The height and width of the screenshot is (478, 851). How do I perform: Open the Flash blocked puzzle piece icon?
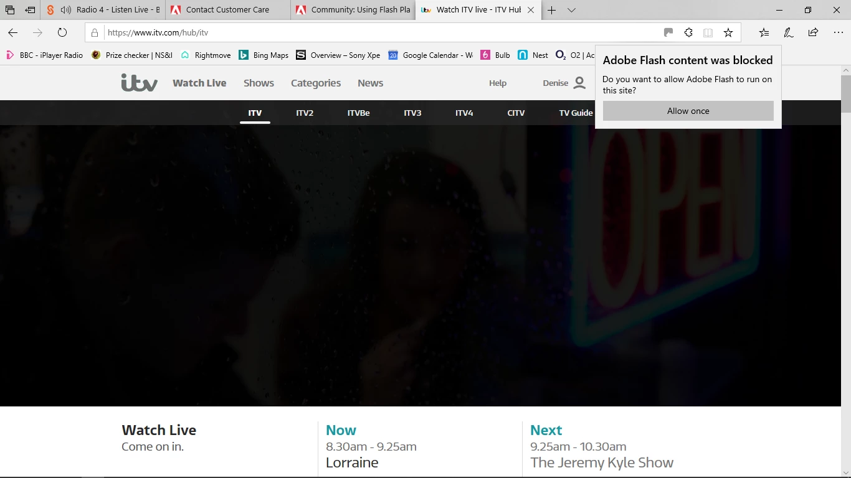(688, 32)
